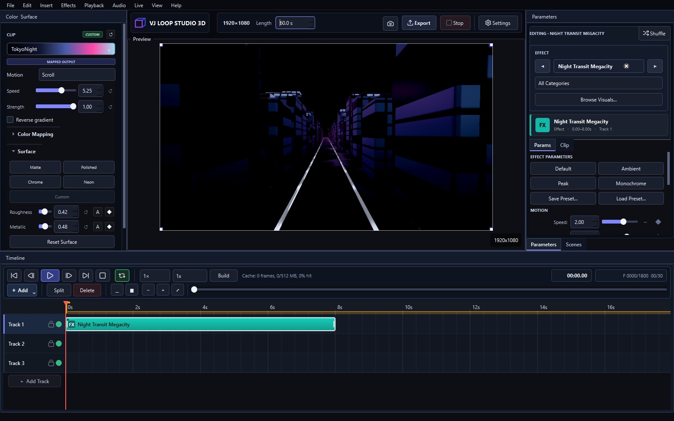Lock Track 1
This screenshot has width=674, height=421.
pos(51,324)
